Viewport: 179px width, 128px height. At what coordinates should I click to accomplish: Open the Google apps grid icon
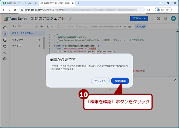[x=166, y=19]
